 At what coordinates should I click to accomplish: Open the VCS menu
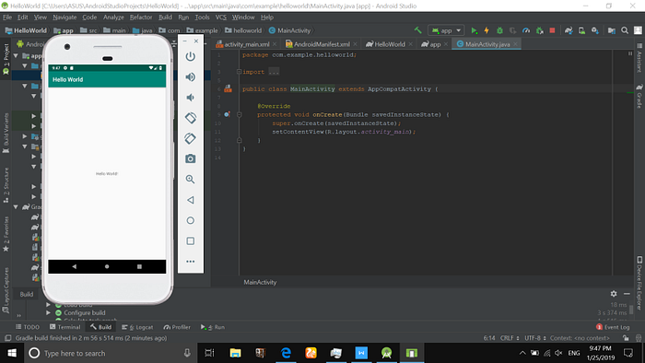point(221,18)
